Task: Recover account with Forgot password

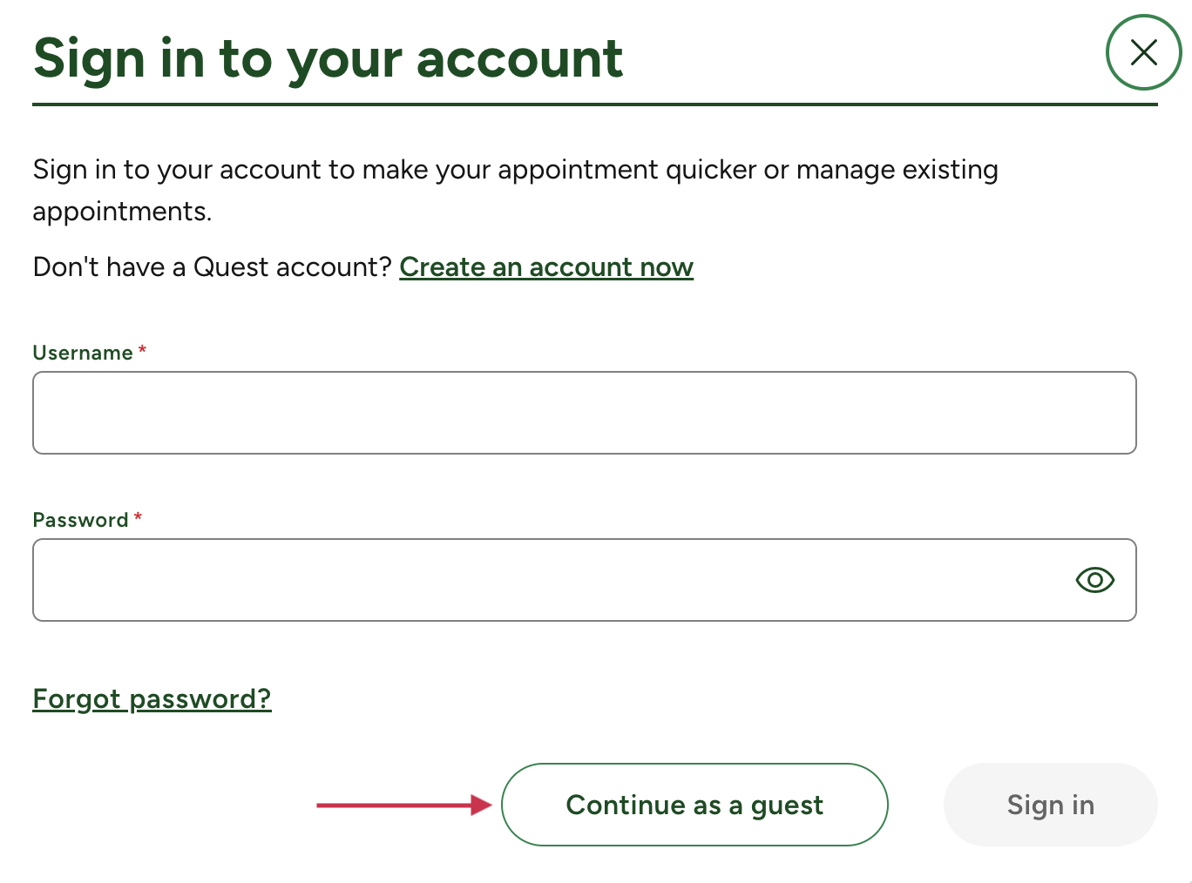Action: click(152, 698)
